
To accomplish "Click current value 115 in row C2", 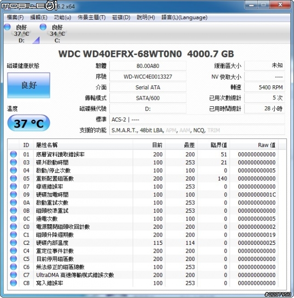I will coord(158,243).
